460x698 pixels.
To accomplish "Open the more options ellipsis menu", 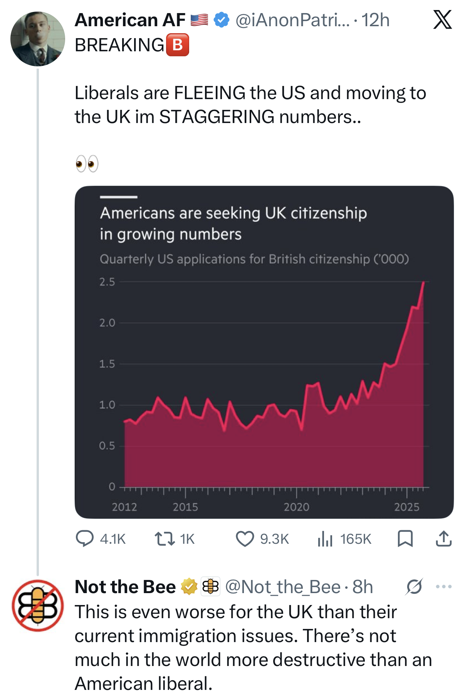I will pyautogui.click(x=443, y=585).
